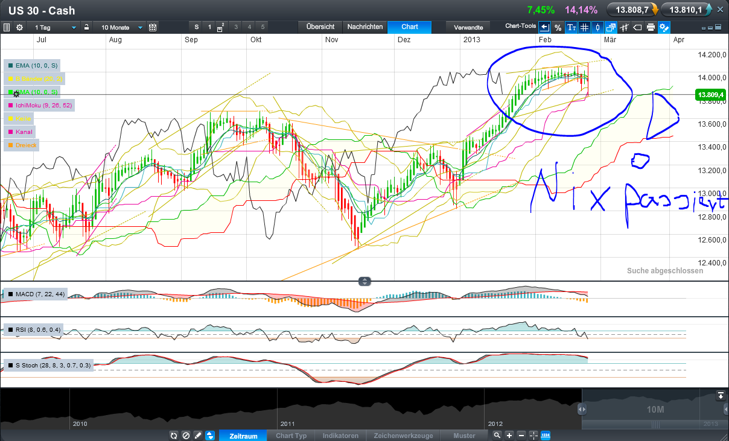The image size is (729, 441).
Task: Toggle the candlestick crosshair icon
Action: (x=598, y=27)
